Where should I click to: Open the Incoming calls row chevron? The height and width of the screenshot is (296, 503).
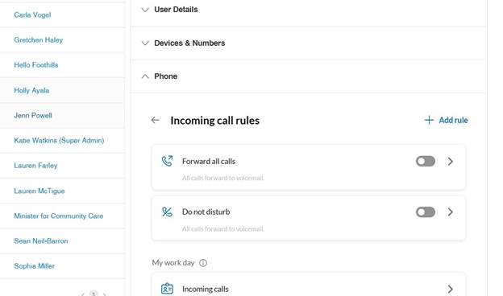tap(451, 289)
